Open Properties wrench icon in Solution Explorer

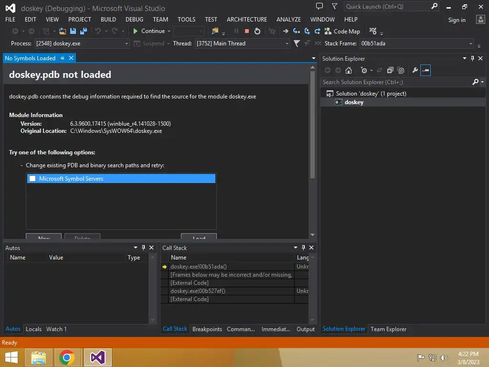[415, 71]
